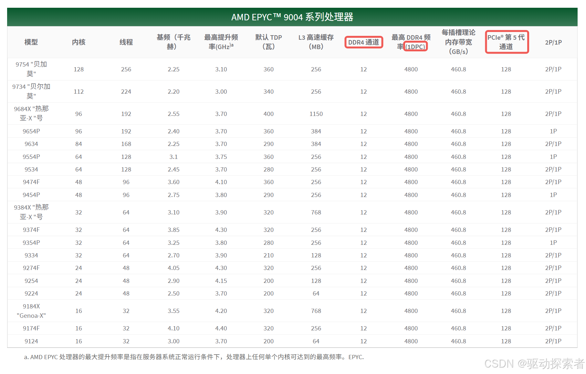Select model name 9754 "贝加莫"
Image resolution: width=586 pixels, height=374 pixels.
[31, 69]
